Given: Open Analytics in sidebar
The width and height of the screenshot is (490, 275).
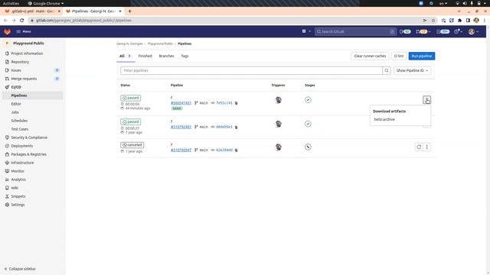Looking at the screenshot, I should [x=18, y=180].
